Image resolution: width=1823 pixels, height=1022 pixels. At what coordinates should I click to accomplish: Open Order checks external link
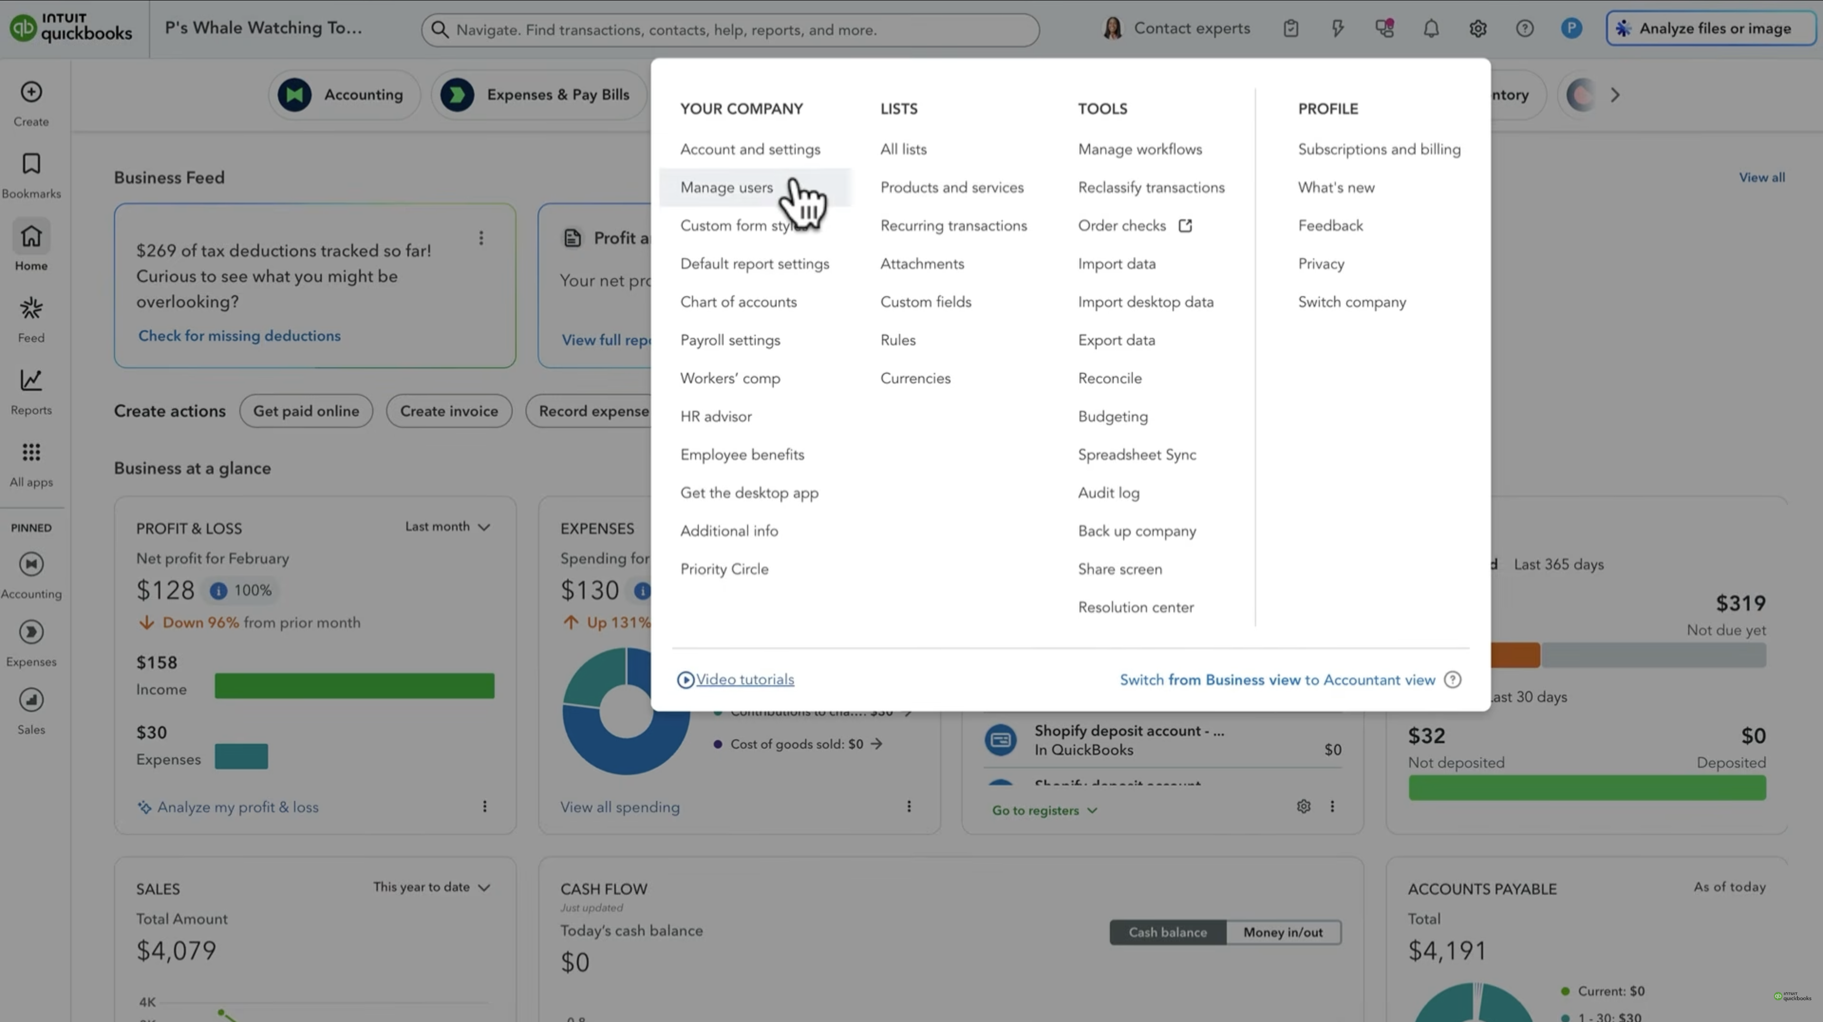[x=1135, y=226]
